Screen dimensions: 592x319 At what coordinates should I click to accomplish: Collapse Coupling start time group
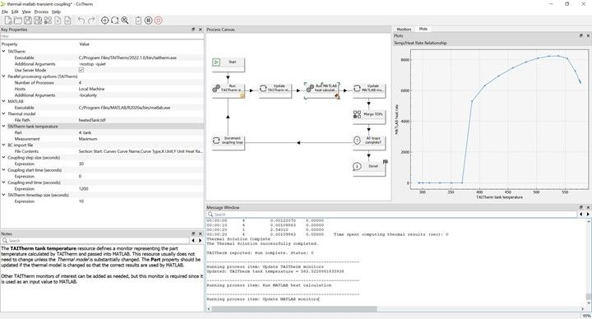tap(4, 170)
